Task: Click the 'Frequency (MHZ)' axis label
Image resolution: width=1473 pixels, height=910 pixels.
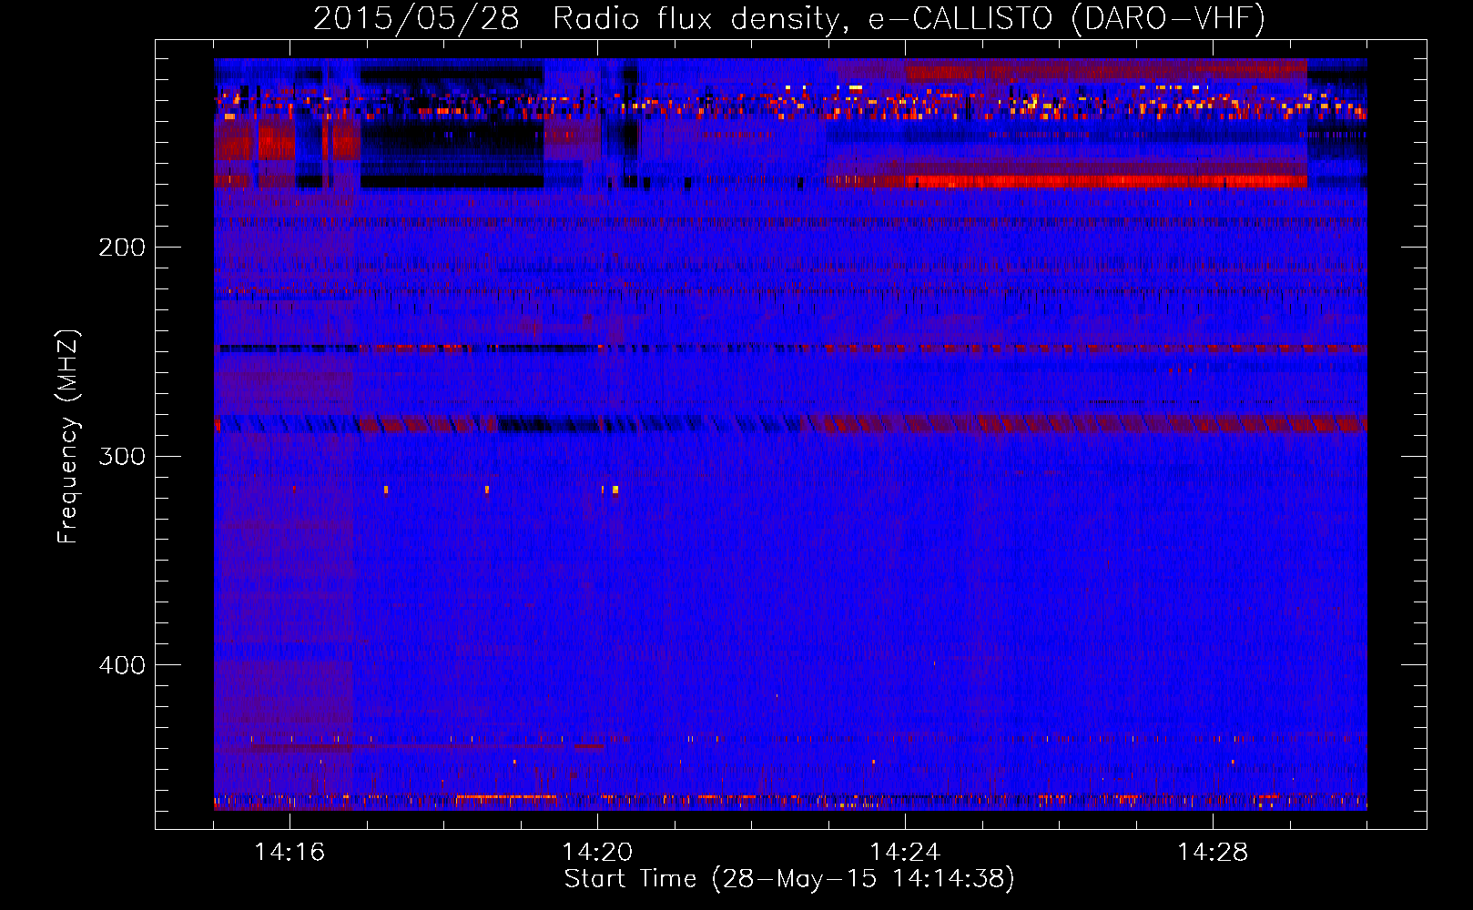Action: coord(68,437)
